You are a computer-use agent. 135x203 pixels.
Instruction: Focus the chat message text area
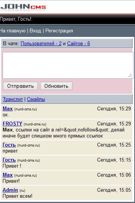(68, 65)
